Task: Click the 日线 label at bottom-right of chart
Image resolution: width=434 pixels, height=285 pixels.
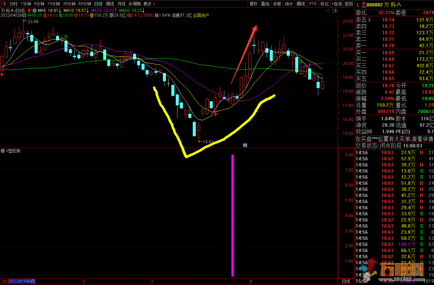Action: (346, 281)
